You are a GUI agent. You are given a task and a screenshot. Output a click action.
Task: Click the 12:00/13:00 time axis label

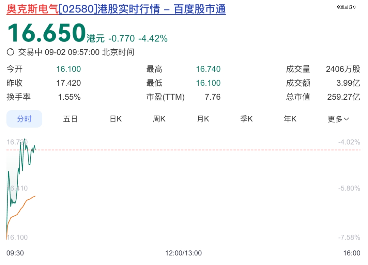tap(183, 253)
